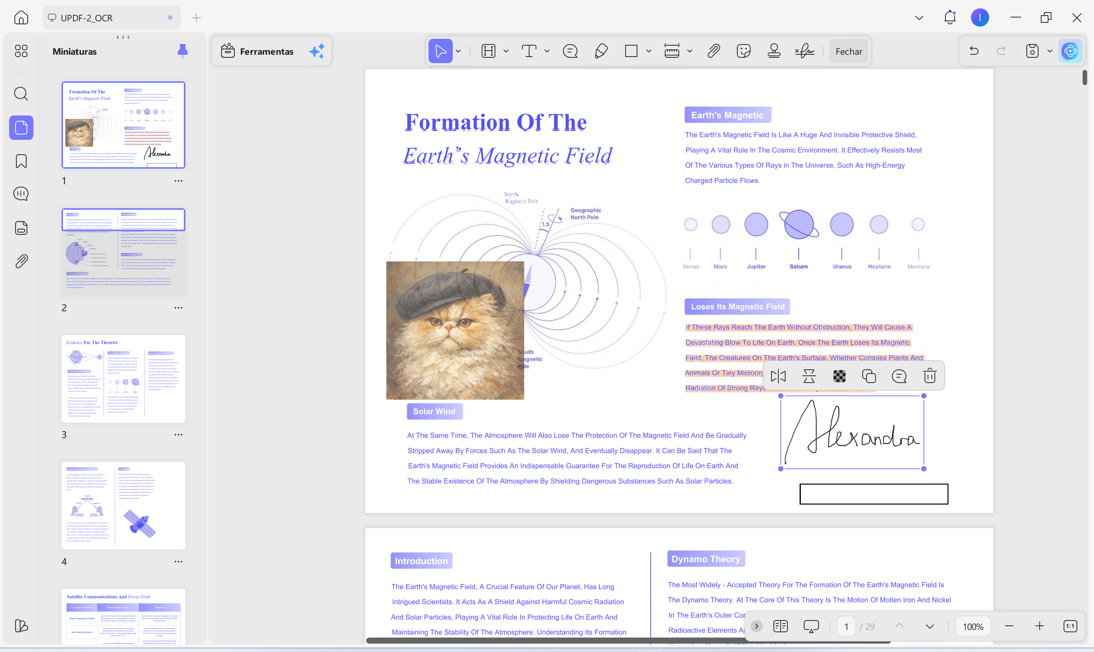Open the form fields panel icon

click(21, 228)
